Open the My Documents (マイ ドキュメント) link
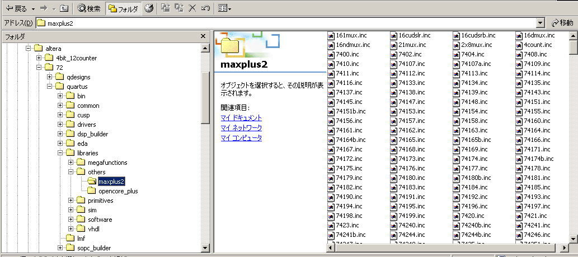578x257 pixels. (241, 118)
